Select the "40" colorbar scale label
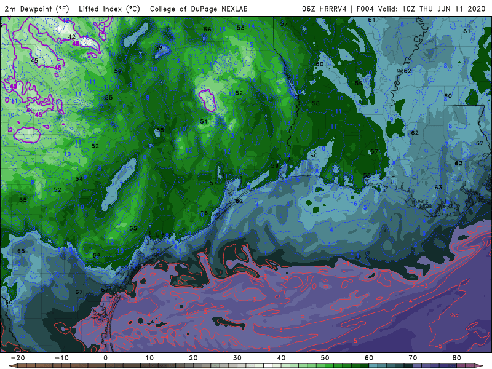 [281, 358]
